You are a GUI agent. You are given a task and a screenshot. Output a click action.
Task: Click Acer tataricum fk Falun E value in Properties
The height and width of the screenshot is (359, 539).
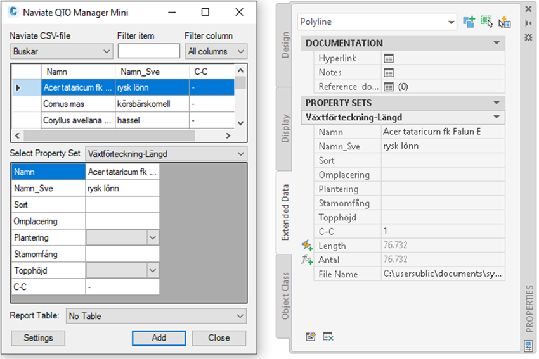(x=443, y=132)
